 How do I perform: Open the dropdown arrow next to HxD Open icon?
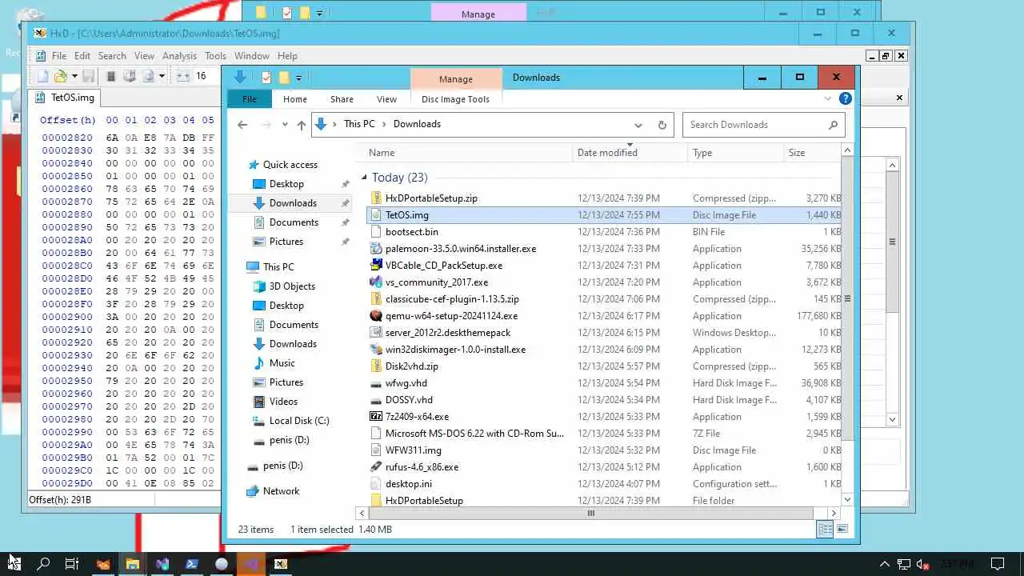(74, 76)
